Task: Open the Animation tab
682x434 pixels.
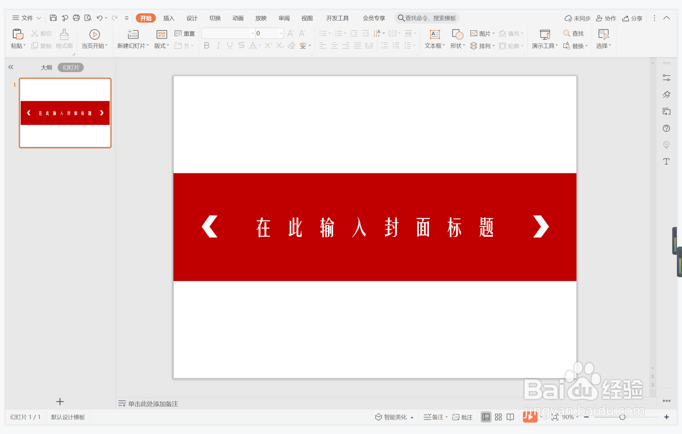Action: pyautogui.click(x=238, y=18)
